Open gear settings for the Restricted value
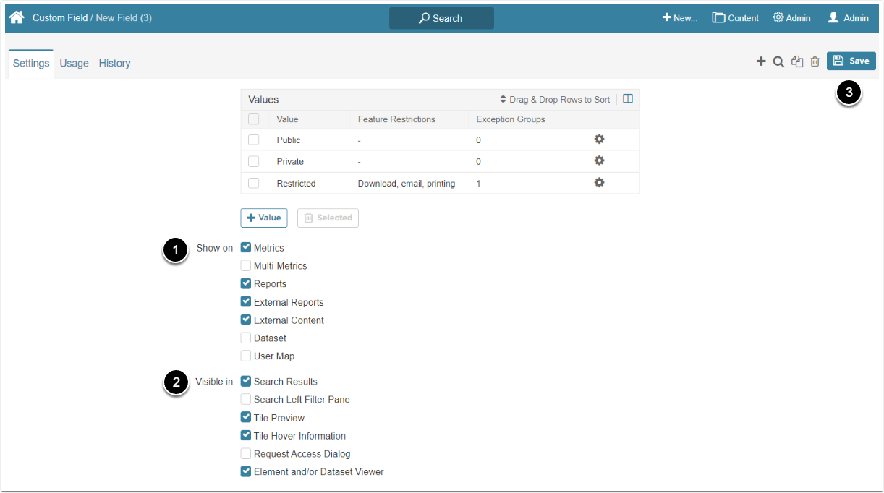The height and width of the screenshot is (493, 884). tap(599, 183)
